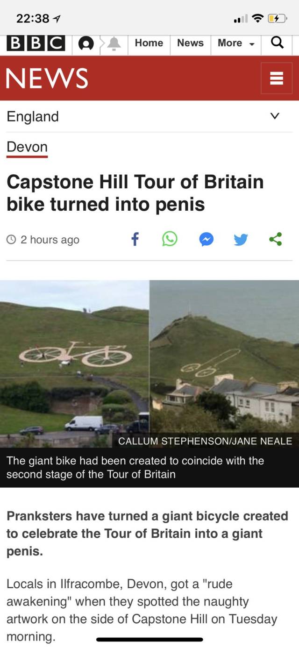Share article via Messenger
Screen dimensions: 299x648
[x=206, y=240]
